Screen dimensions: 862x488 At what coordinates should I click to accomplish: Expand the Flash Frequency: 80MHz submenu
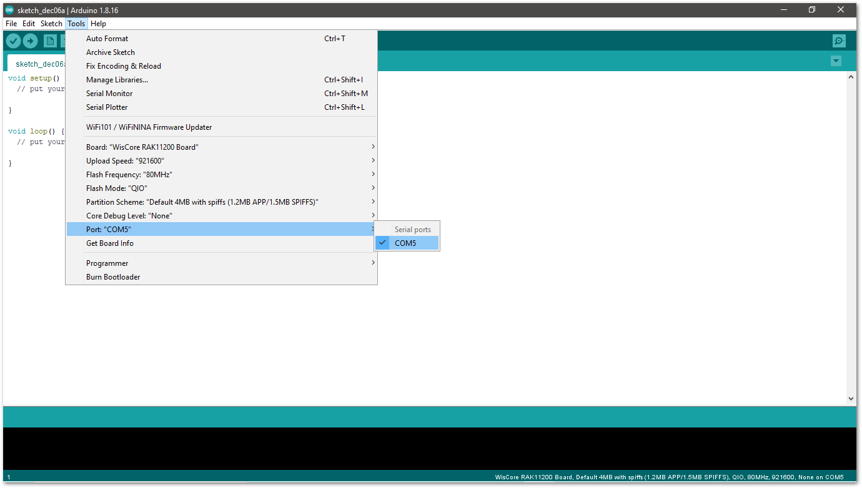[x=221, y=175]
